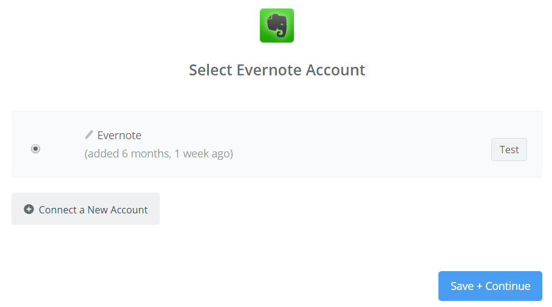Click the green Evernote elephant logo

(x=276, y=26)
